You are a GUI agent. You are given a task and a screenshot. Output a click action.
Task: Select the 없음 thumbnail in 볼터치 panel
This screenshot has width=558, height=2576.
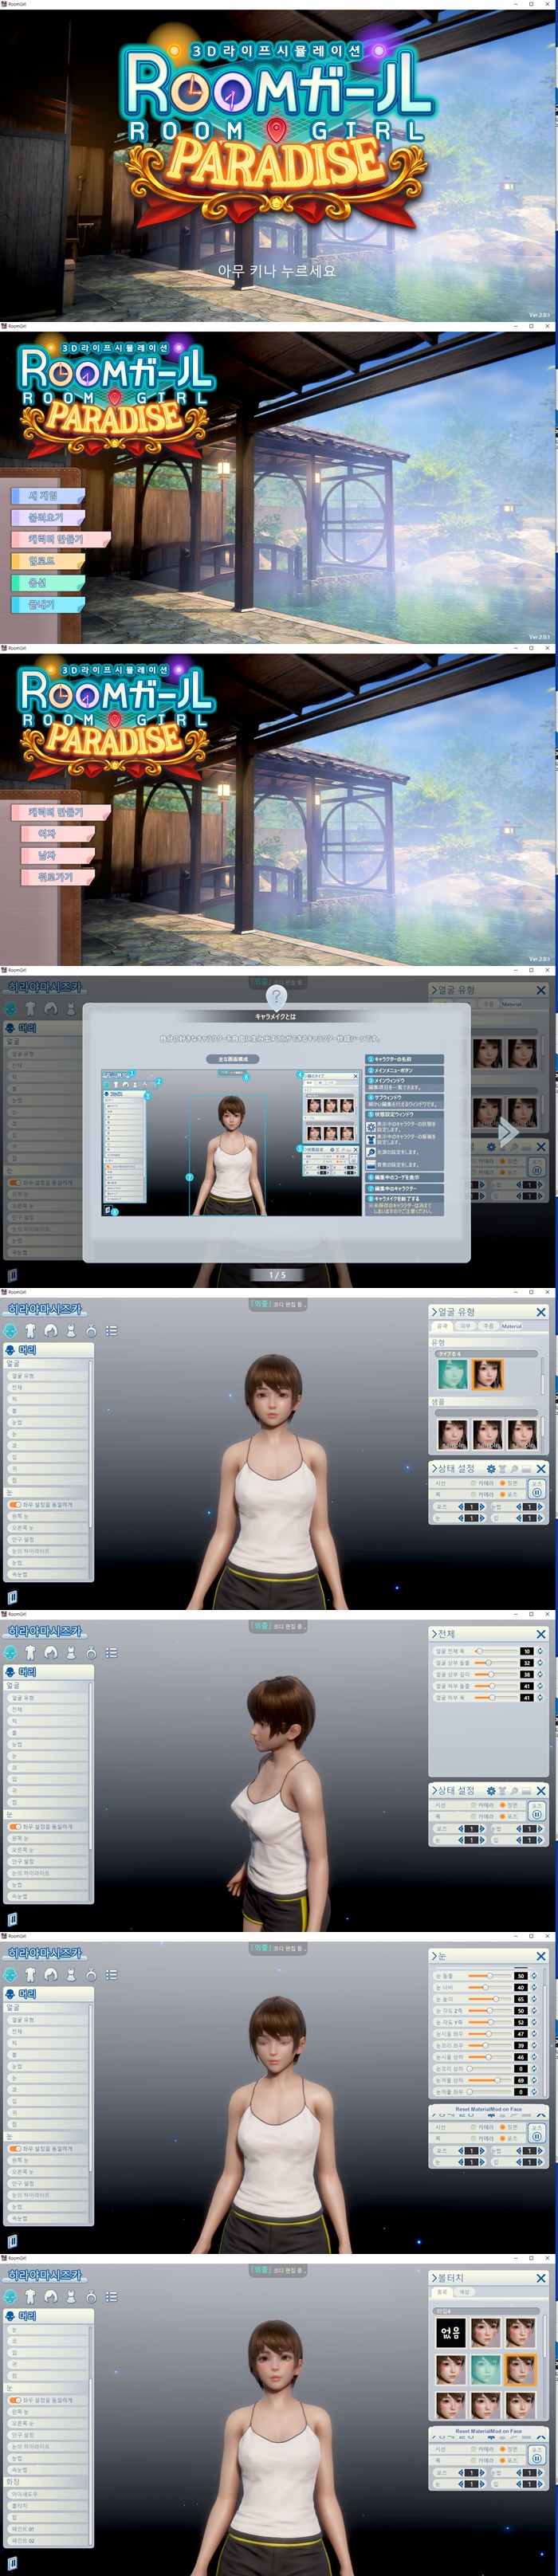451,2332
